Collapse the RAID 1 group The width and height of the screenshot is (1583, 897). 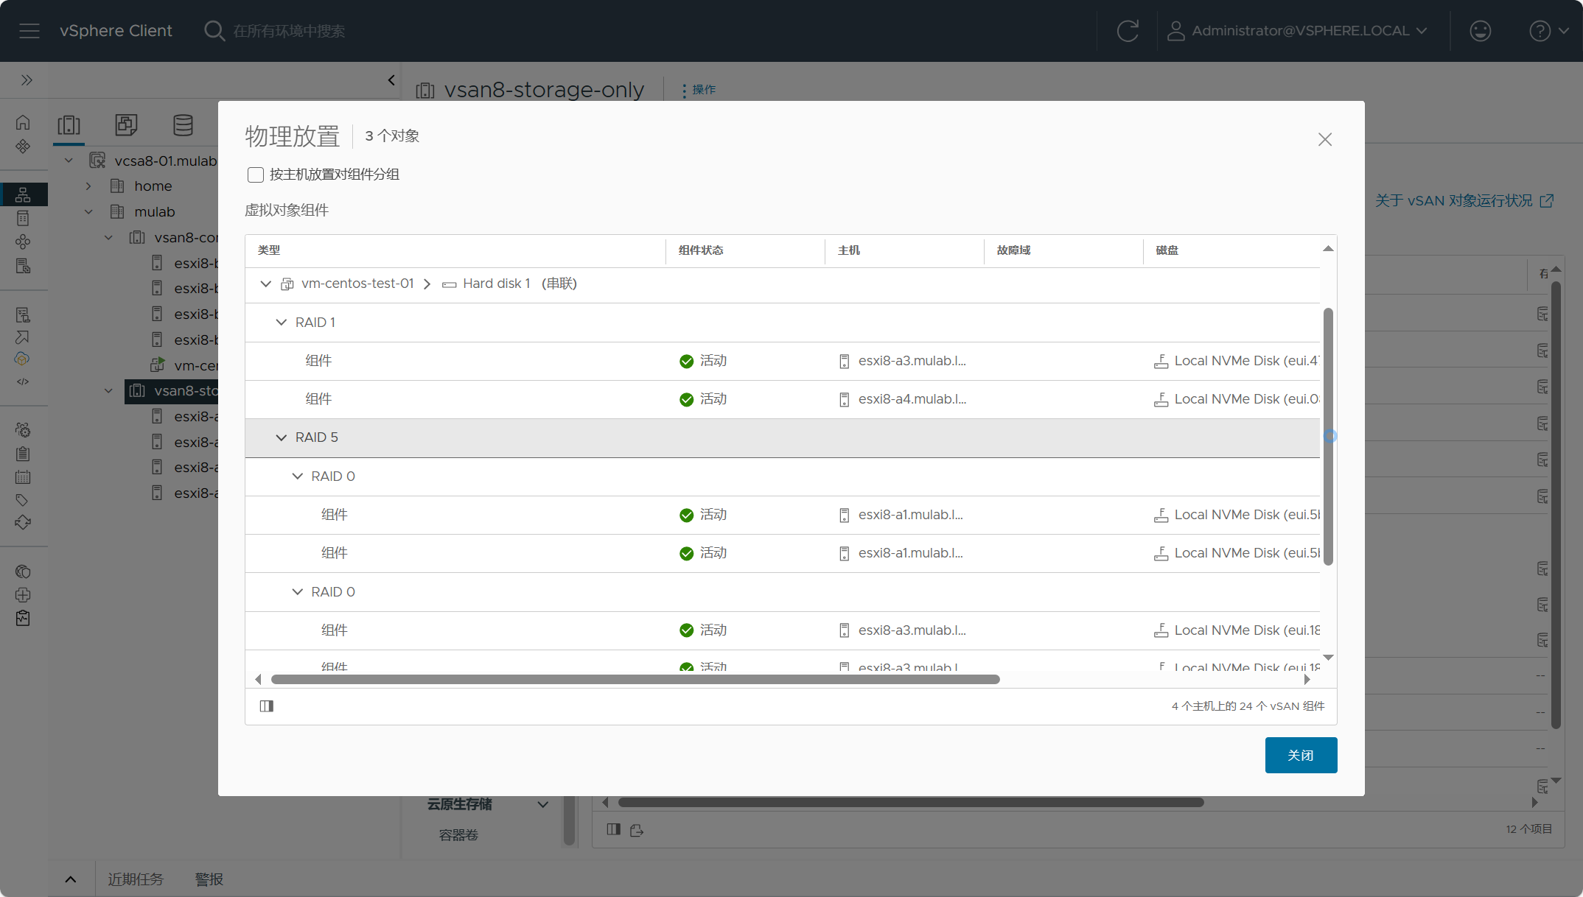pos(281,323)
